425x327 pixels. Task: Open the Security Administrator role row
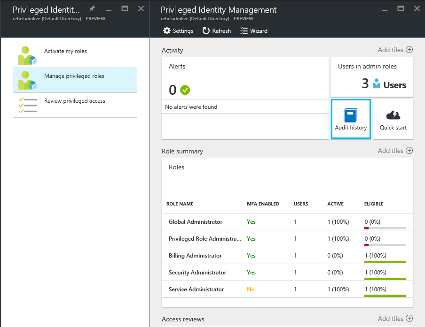tap(287, 273)
